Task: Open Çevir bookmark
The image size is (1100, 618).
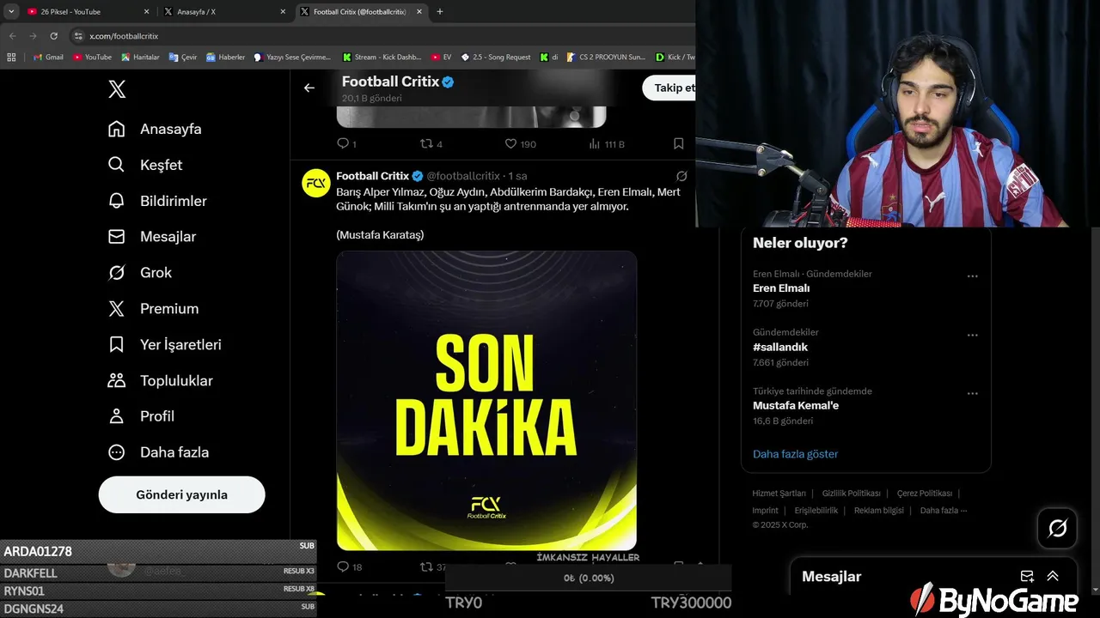Action: click(183, 57)
